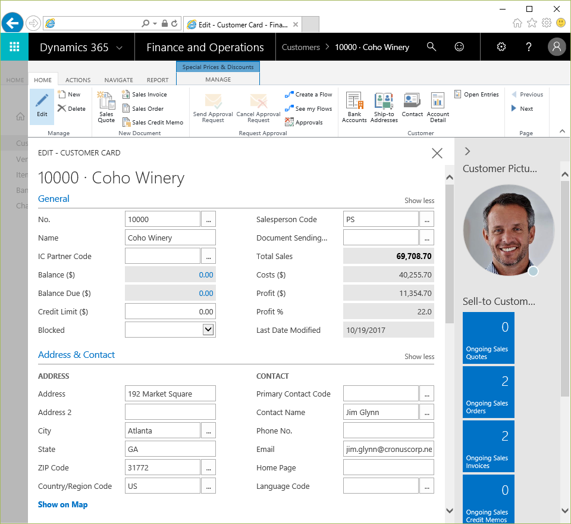Click the Edit pencil icon in ribbon

click(x=42, y=106)
